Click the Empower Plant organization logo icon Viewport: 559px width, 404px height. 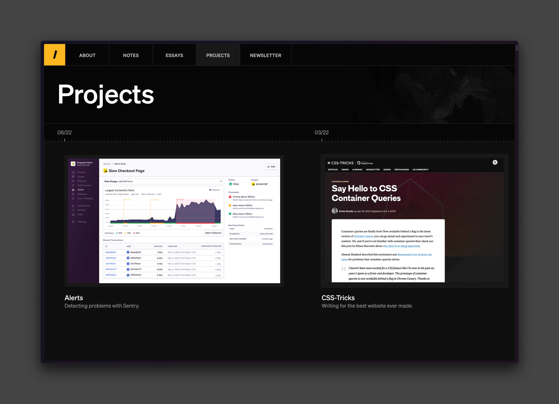coord(73,164)
